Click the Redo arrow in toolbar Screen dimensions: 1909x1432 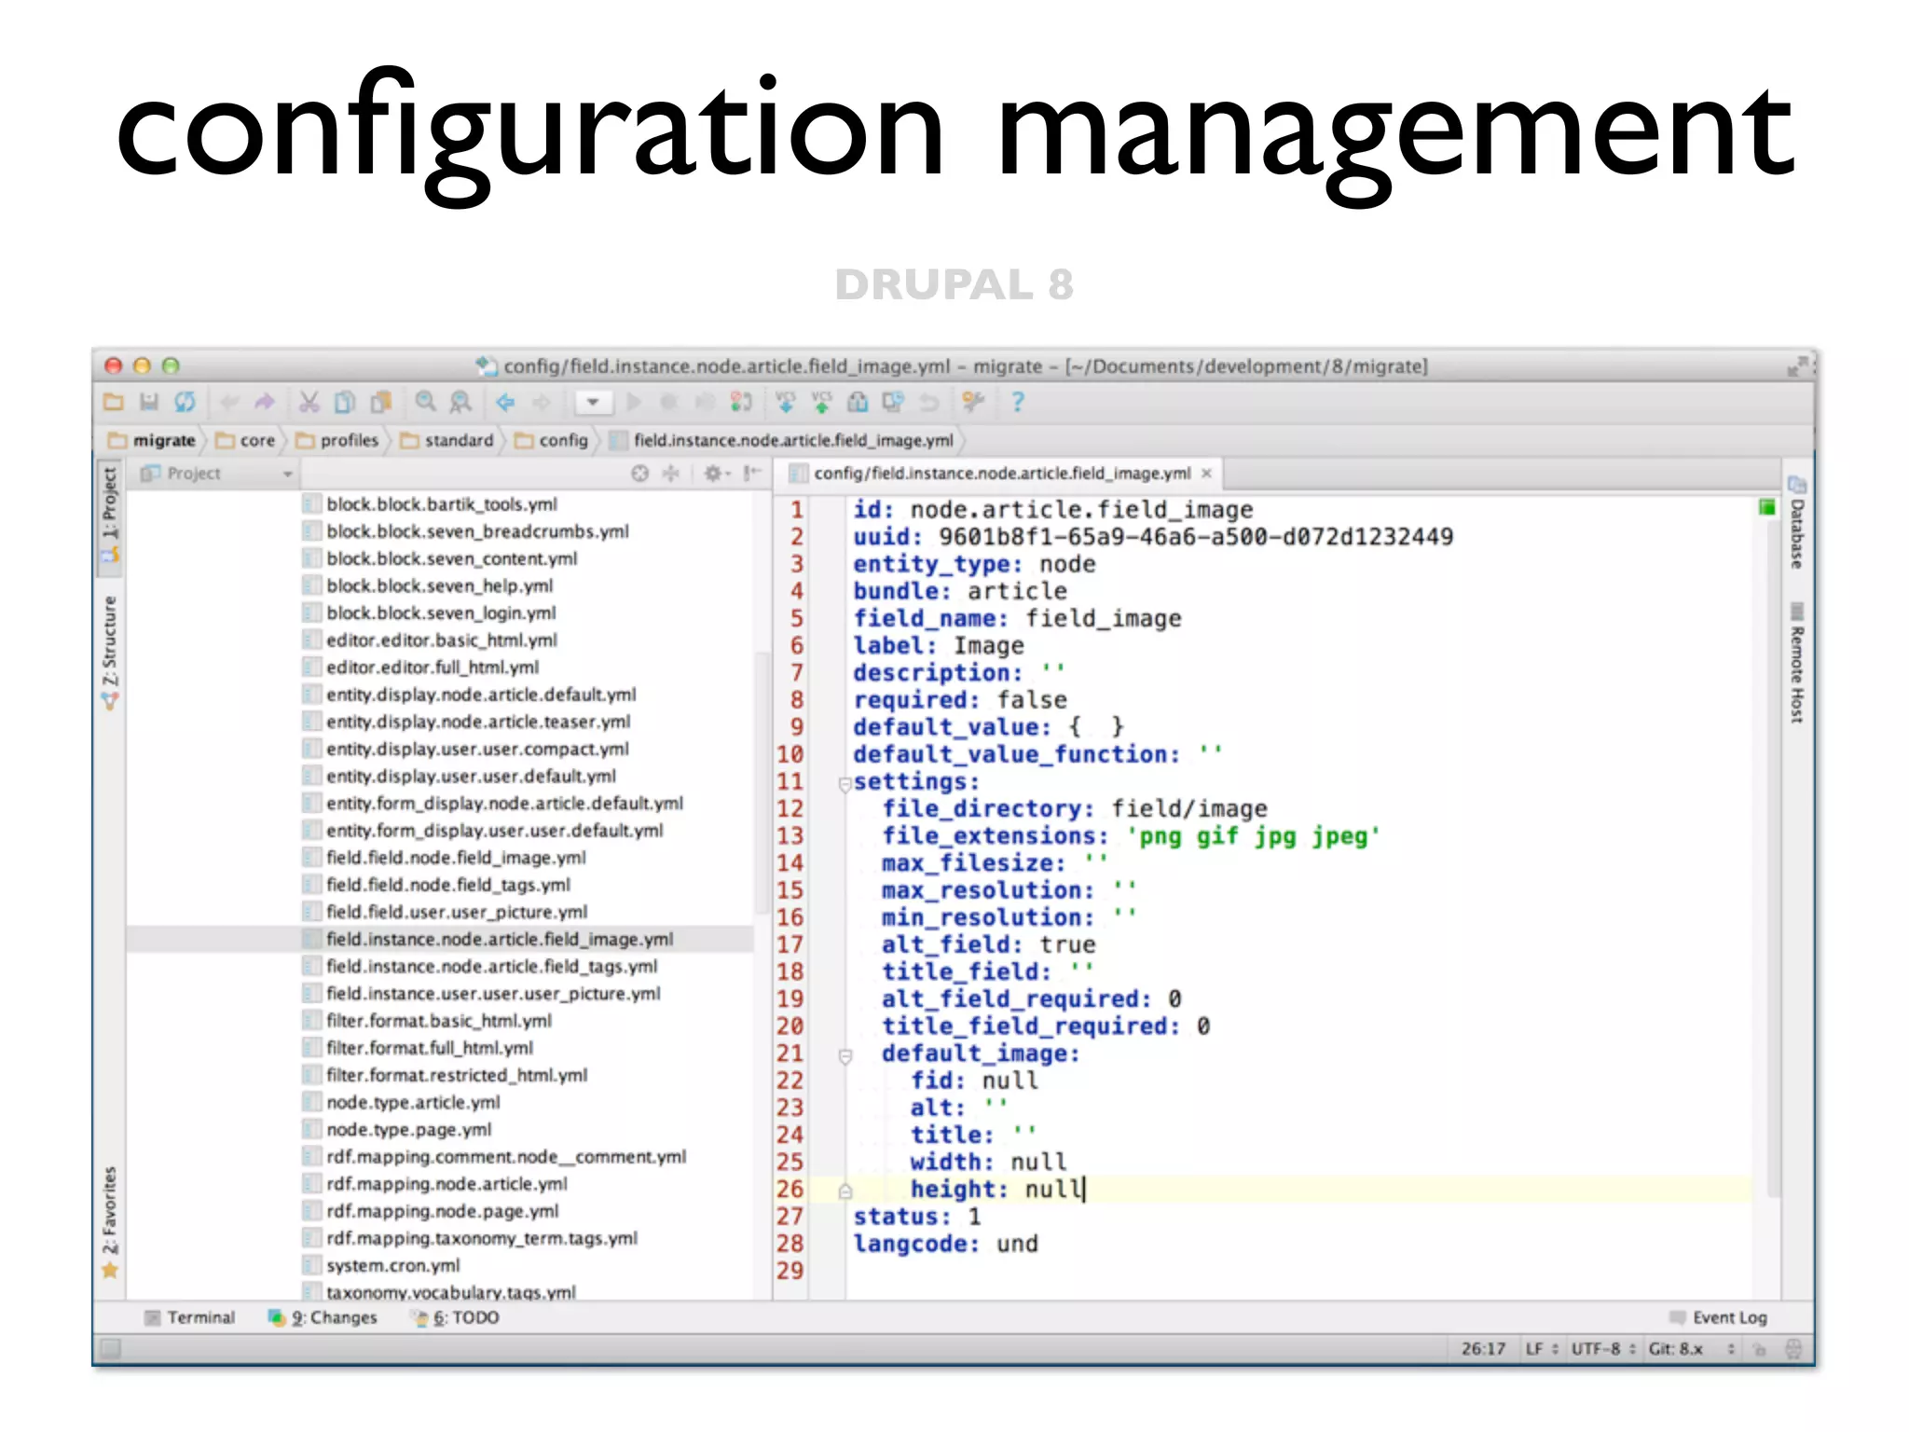[x=265, y=402]
